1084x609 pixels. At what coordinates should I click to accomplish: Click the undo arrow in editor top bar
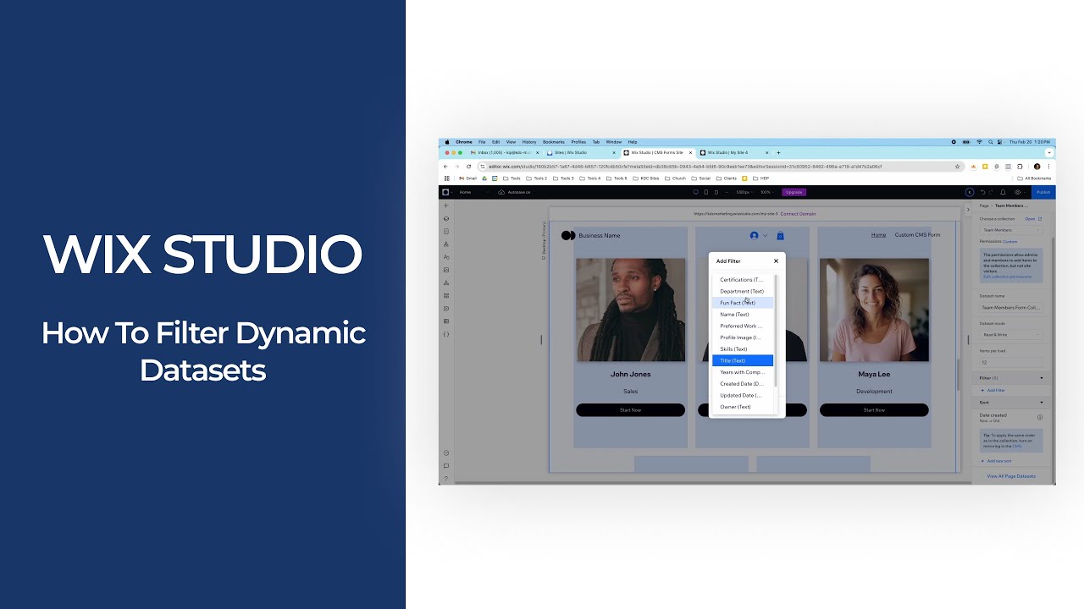pos(982,192)
